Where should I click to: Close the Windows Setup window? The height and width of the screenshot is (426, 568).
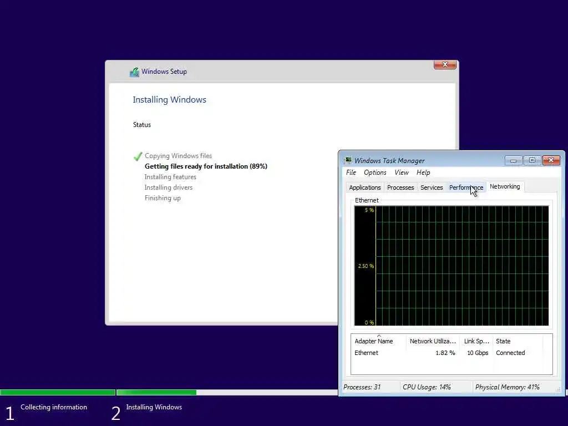(445, 64)
